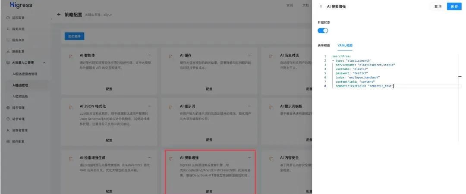Click 配置 on the AI 提示词 card
The width and height of the screenshot is (466, 194).
point(209,140)
